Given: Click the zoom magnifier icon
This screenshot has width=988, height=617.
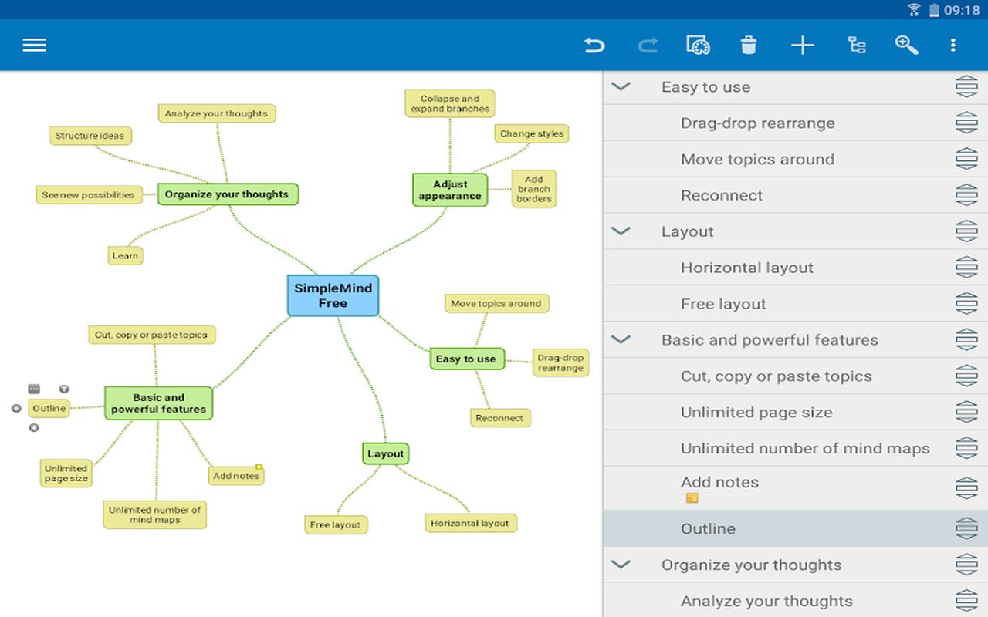Looking at the screenshot, I should pos(906,46).
